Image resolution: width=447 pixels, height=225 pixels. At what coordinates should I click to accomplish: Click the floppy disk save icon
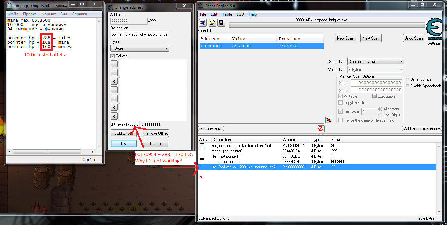click(221, 23)
